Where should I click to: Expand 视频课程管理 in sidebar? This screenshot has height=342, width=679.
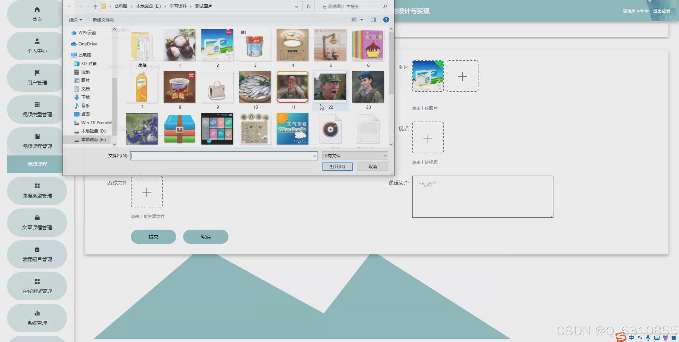point(37,141)
